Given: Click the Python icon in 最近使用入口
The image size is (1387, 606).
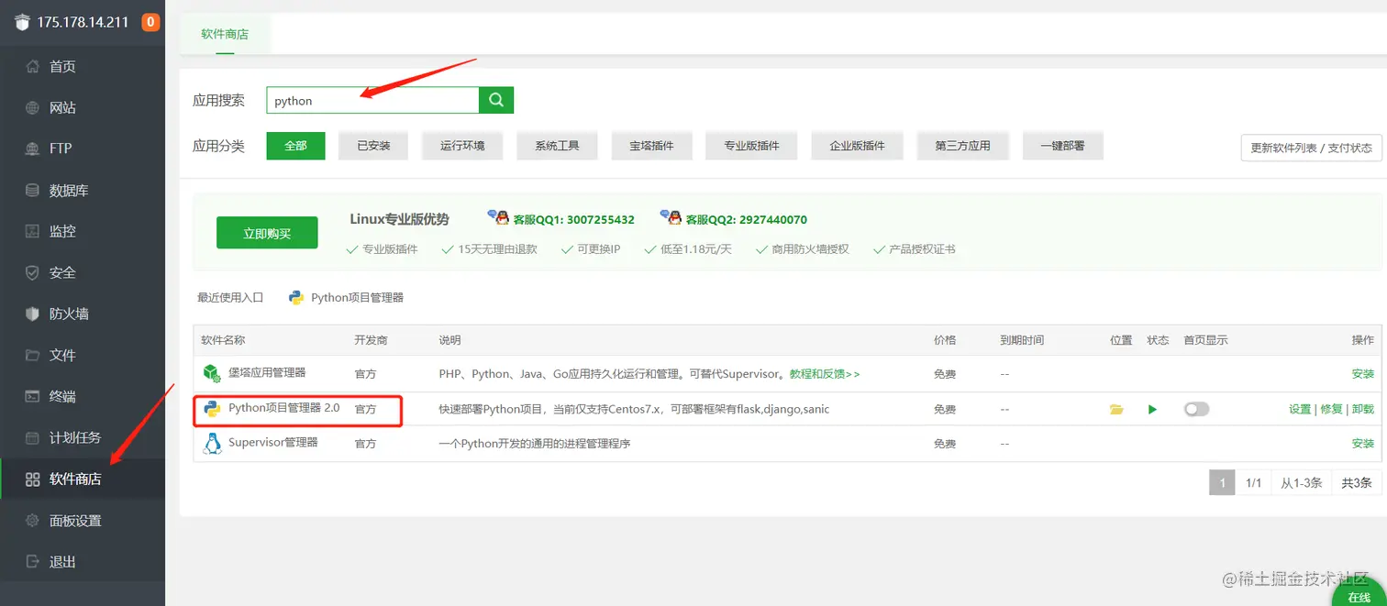Looking at the screenshot, I should coord(296,297).
